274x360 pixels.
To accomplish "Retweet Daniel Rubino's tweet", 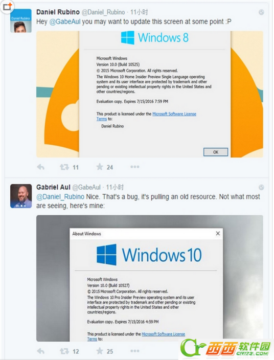I will coord(64,167).
